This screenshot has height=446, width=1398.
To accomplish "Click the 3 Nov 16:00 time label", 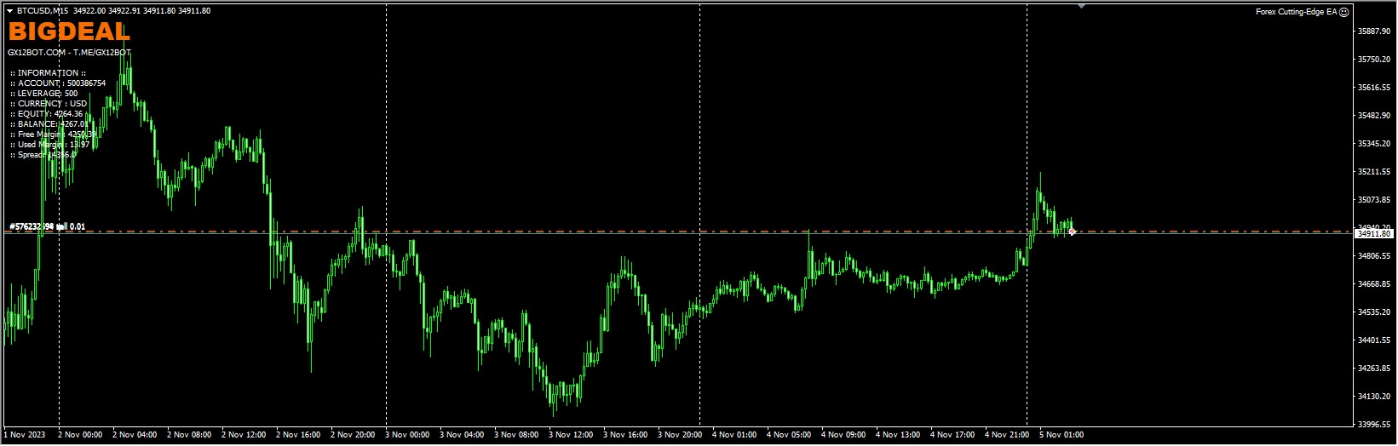I will (x=625, y=435).
